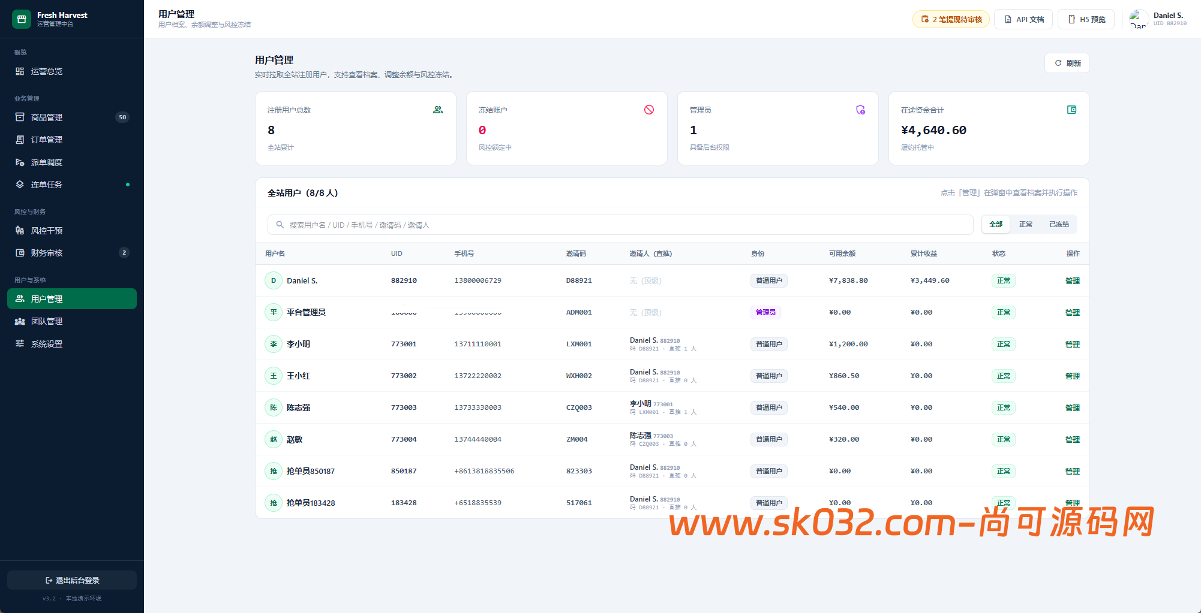Open 财务审核 sidebar entry
Viewport: 1201px width, 613px height.
pos(72,253)
